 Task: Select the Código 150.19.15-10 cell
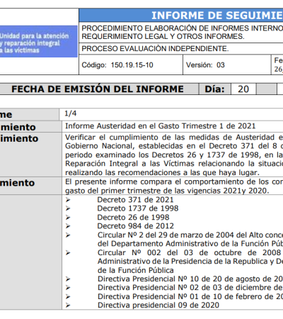click(x=131, y=65)
